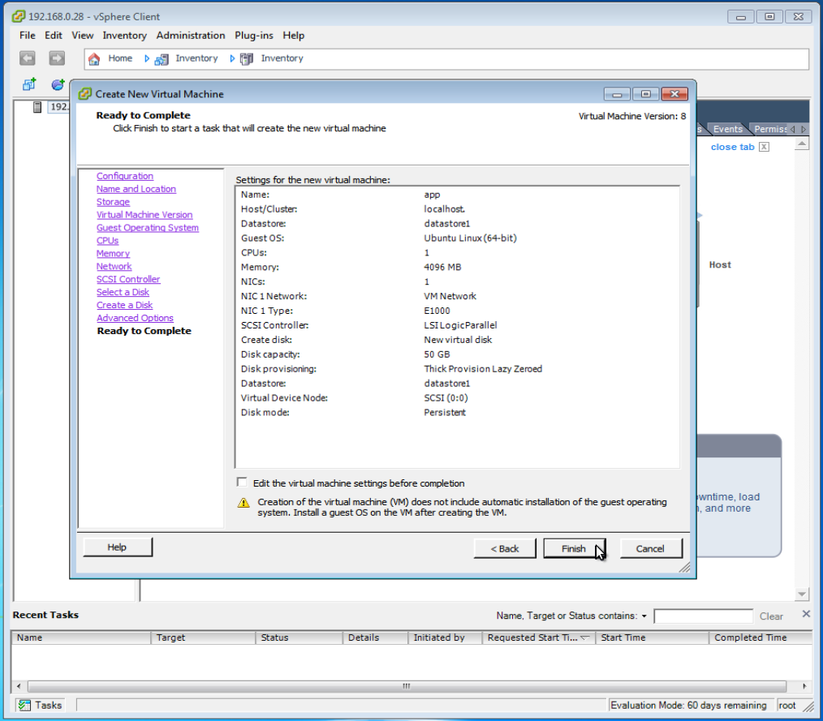
Task: Open the Advanced Options step
Action: [x=135, y=318]
